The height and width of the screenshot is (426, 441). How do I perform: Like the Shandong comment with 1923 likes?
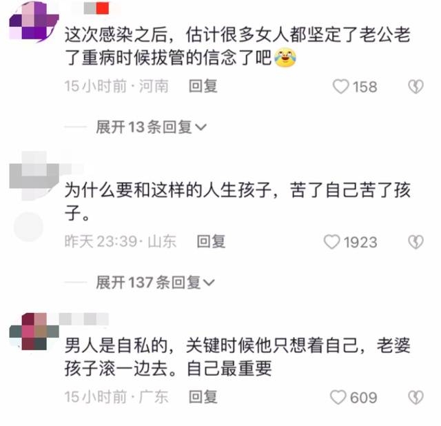(332, 242)
